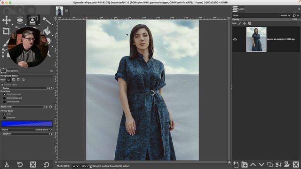Click the horizontal canvas scrollbar

click(x=143, y=162)
